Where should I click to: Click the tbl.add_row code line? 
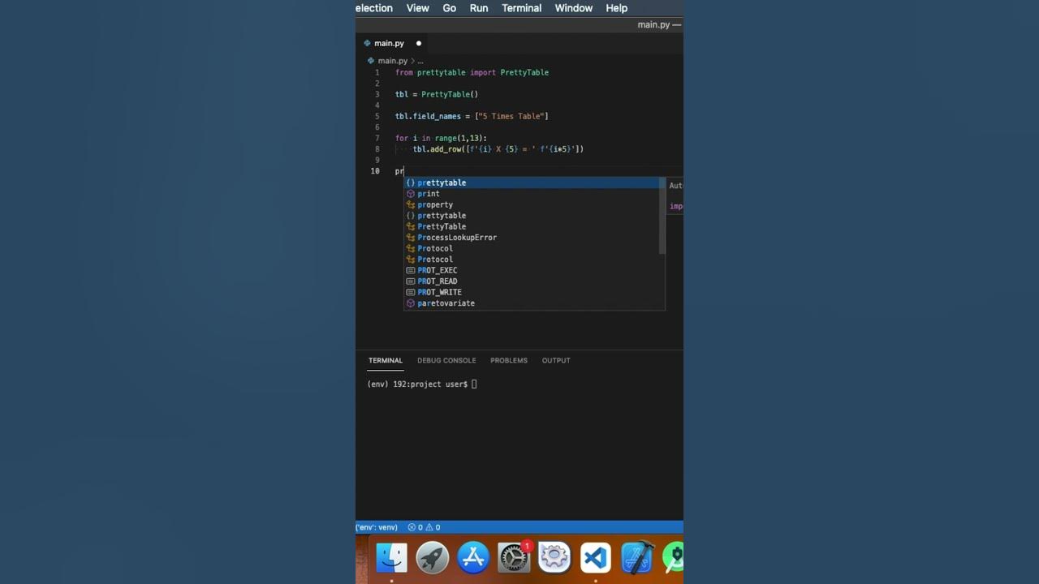(498, 149)
